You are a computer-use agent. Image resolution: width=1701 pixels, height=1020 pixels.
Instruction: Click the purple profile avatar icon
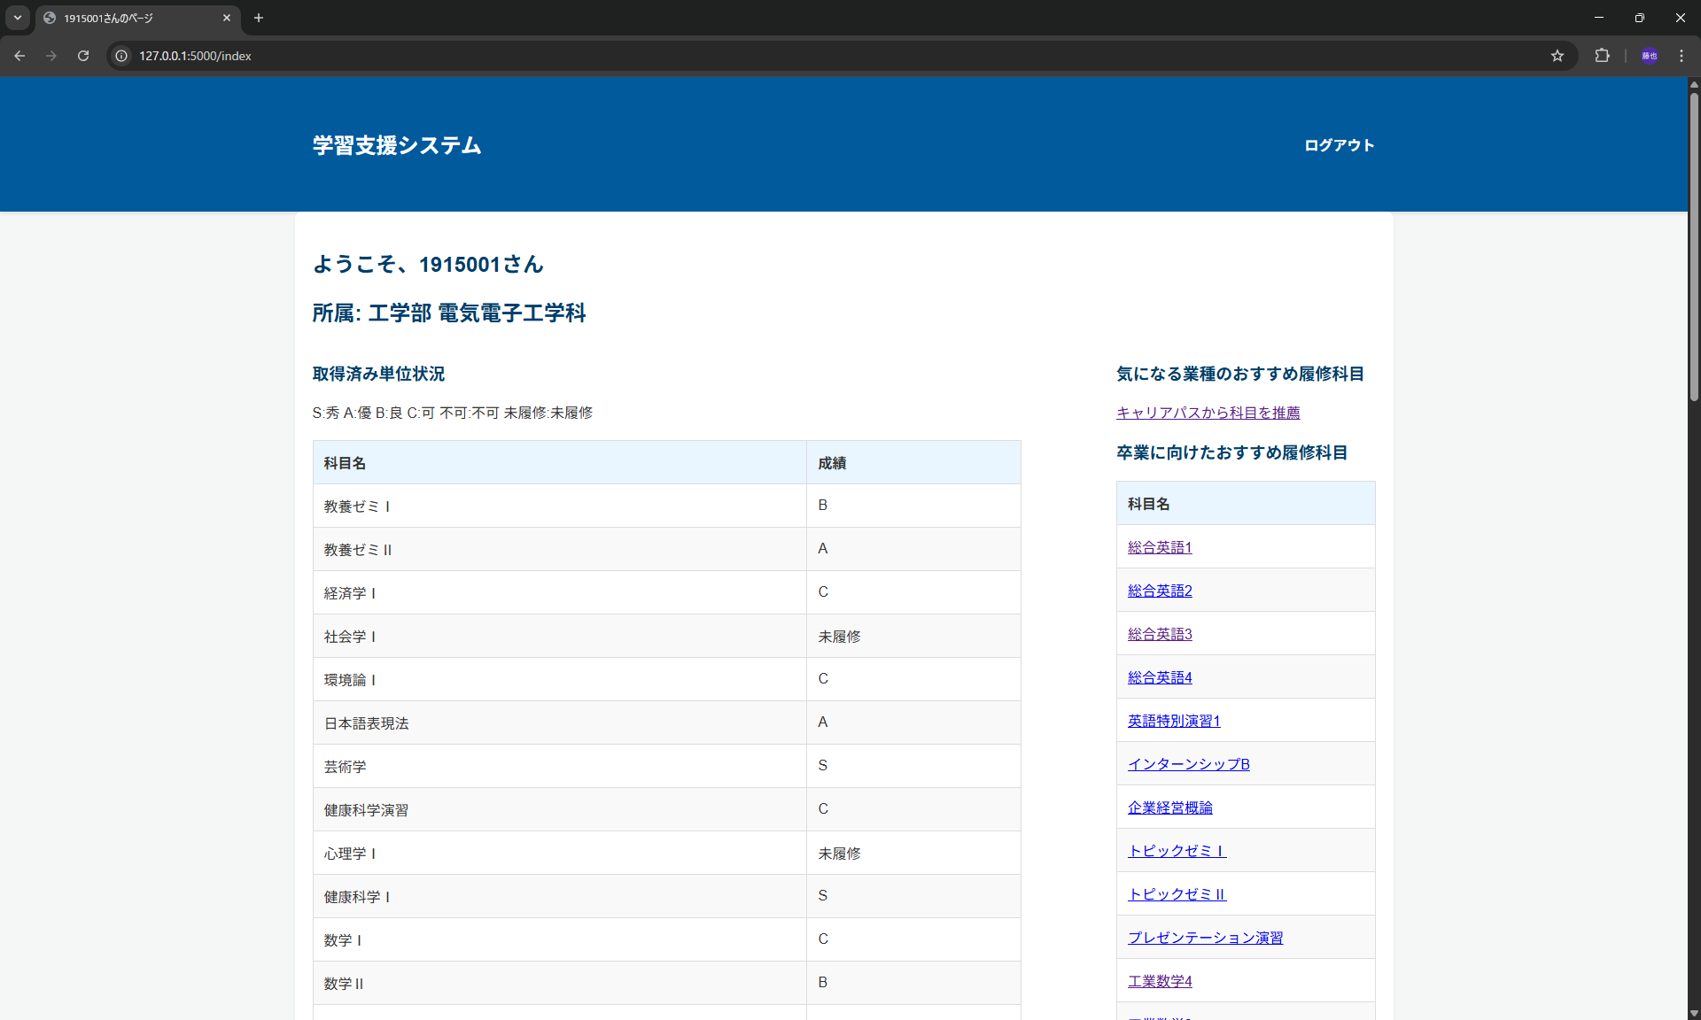coord(1650,56)
